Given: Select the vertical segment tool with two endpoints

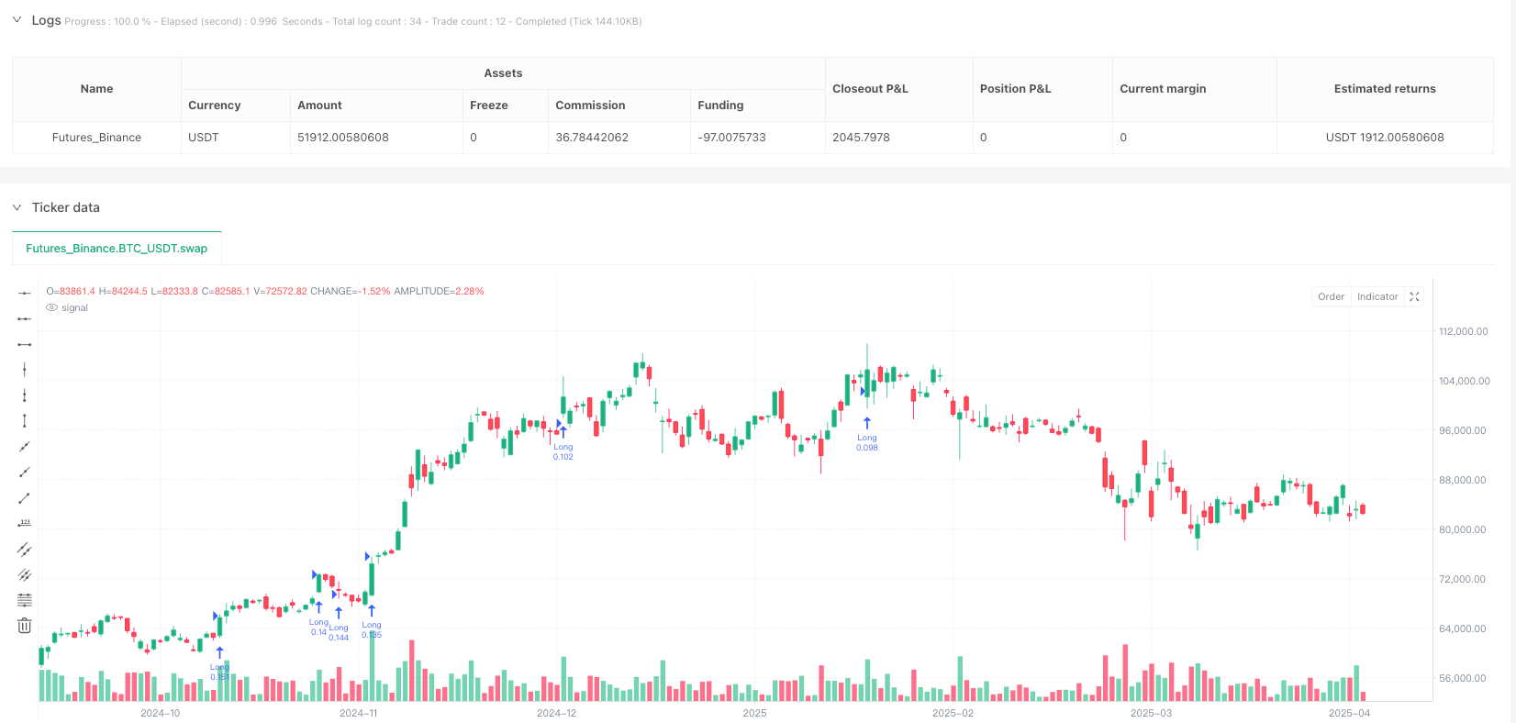Looking at the screenshot, I should [24, 420].
